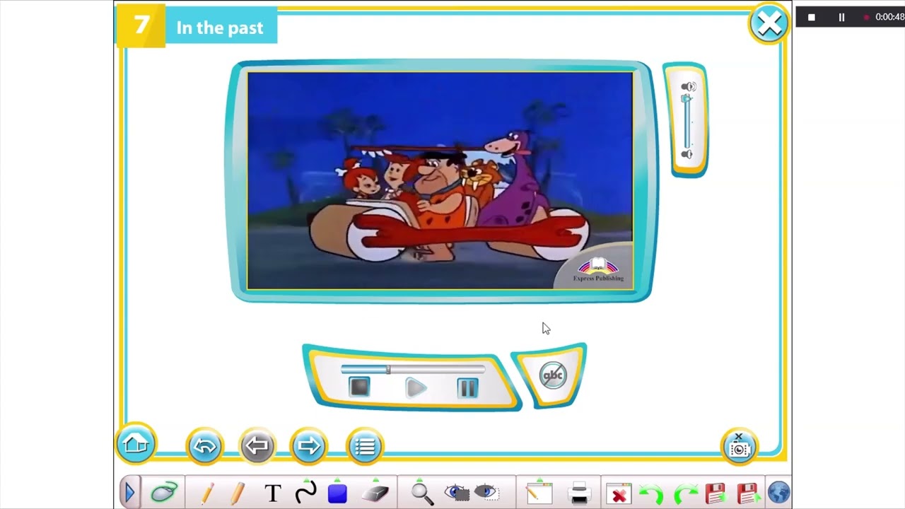Stop the screen recording in recorder bar
Viewport: 905px width, 509px height.
(x=812, y=17)
